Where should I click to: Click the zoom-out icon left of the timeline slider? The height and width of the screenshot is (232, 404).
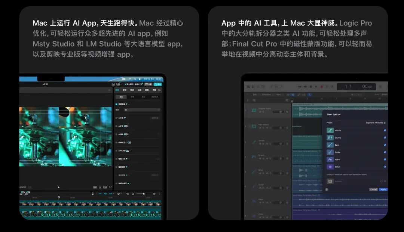[x=133, y=194]
